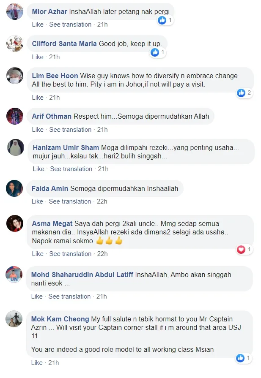Like Arif Othman's comment

point(38,130)
